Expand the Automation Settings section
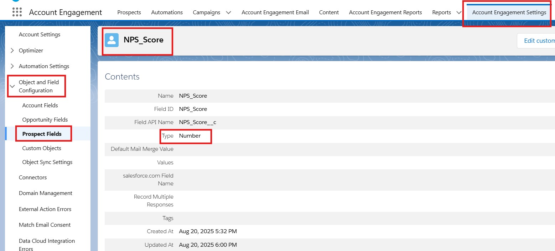The height and width of the screenshot is (251, 555). tap(12, 66)
